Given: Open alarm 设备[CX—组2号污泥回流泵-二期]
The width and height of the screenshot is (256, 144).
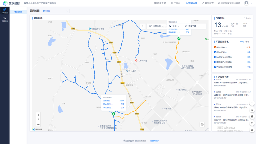Looking at the screenshot, I should (x=232, y=83).
